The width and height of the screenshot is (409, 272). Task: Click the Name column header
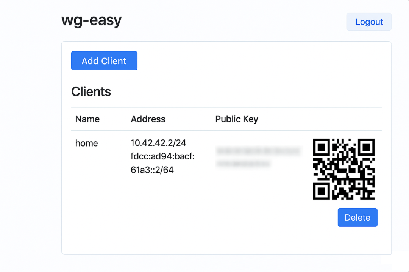(87, 119)
